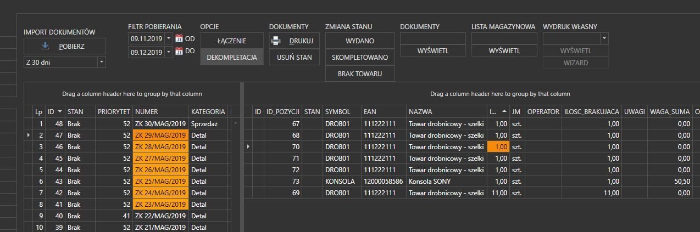Screen dimensions: 700x232
Task: Click the ID 48 cell
Action: click(x=55, y=123)
